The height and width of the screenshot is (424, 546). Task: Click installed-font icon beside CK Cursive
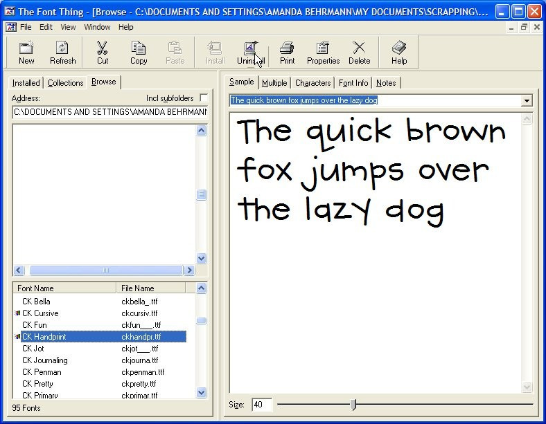pos(17,313)
